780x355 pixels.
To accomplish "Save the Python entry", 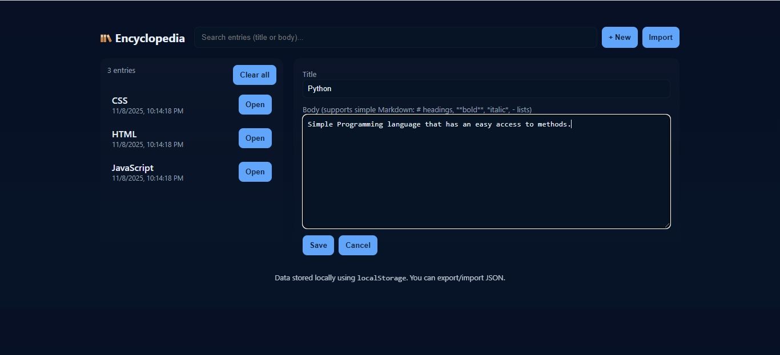I will tap(318, 246).
